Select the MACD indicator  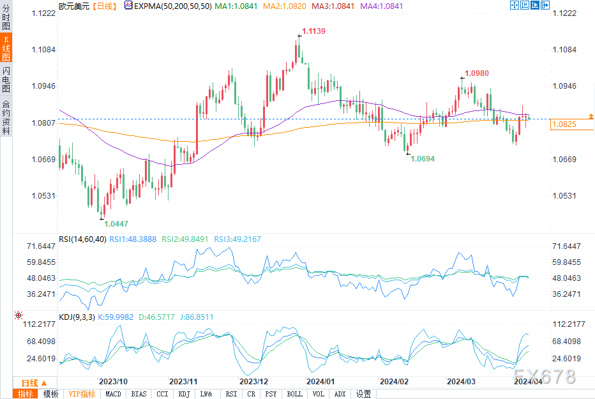pos(113,394)
